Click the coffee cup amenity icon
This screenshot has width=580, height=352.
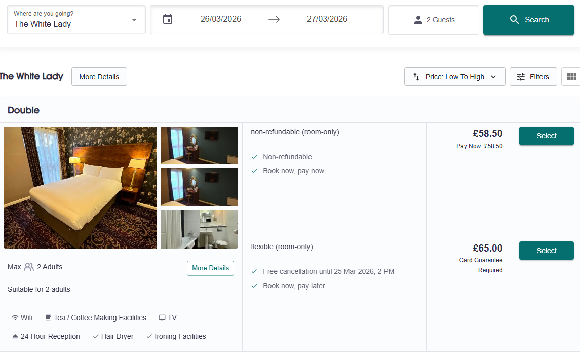48,318
